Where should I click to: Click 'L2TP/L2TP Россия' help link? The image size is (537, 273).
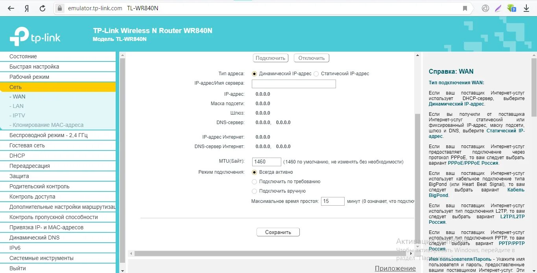[x=477, y=219]
